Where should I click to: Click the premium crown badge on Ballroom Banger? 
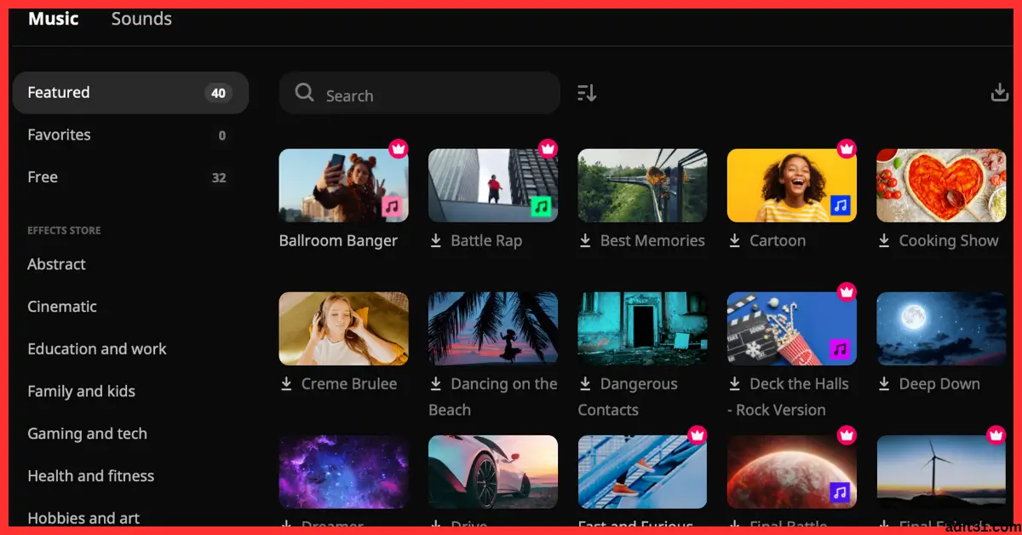(x=399, y=148)
